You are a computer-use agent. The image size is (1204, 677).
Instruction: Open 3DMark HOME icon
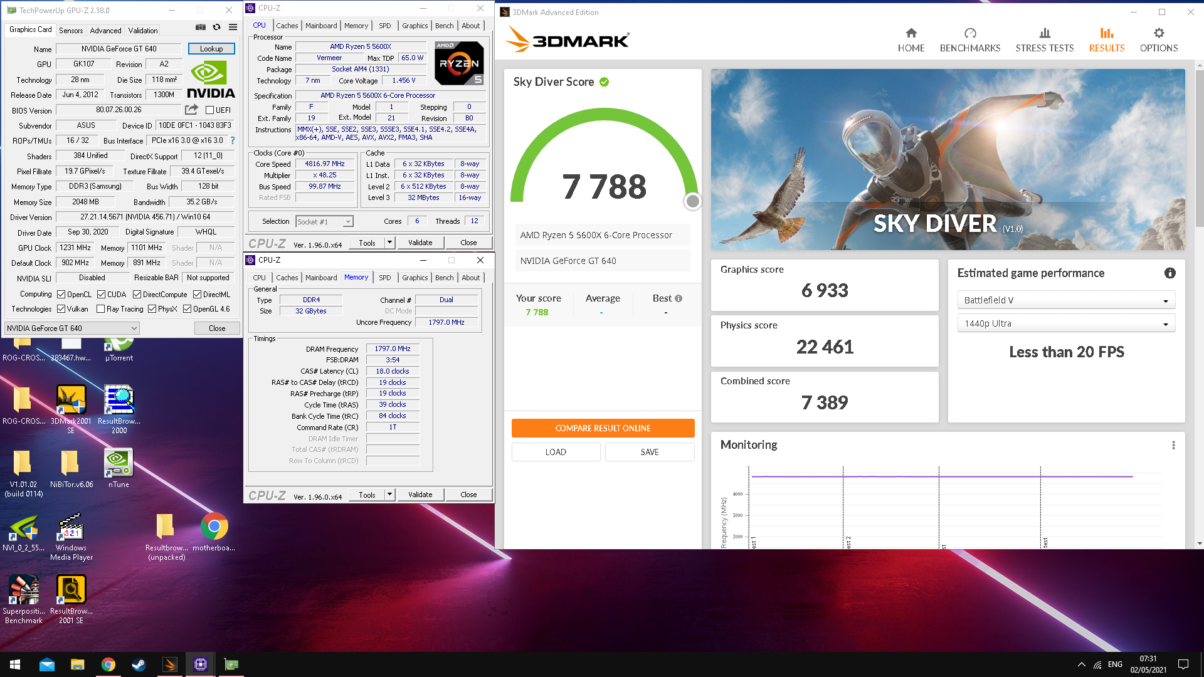pyautogui.click(x=911, y=33)
